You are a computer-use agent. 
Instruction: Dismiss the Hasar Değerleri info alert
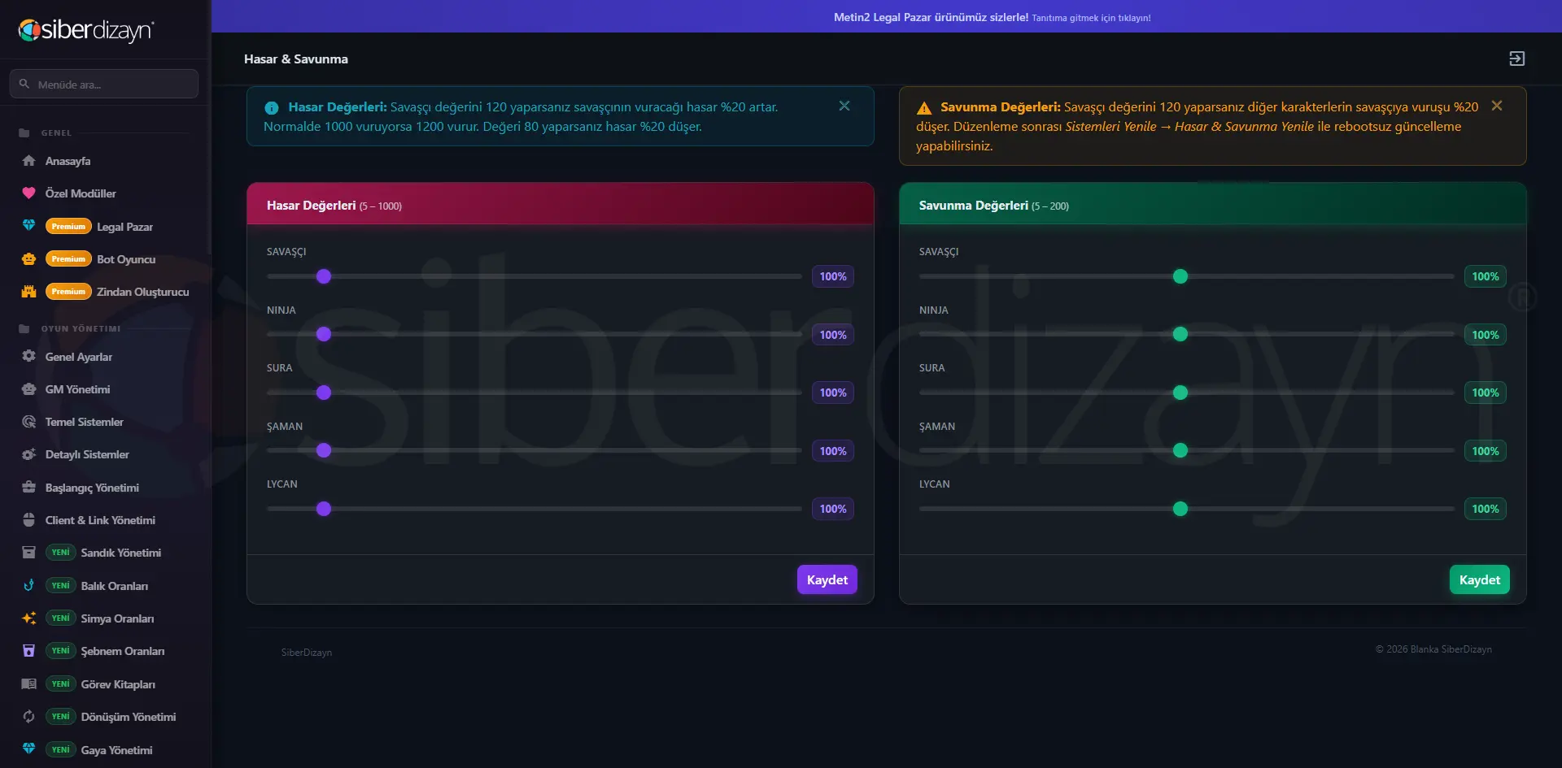point(844,106)
